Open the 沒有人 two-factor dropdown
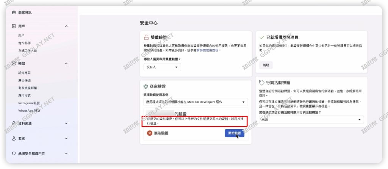The width and height of the screenshot is (388, 169). coord(162,67)
